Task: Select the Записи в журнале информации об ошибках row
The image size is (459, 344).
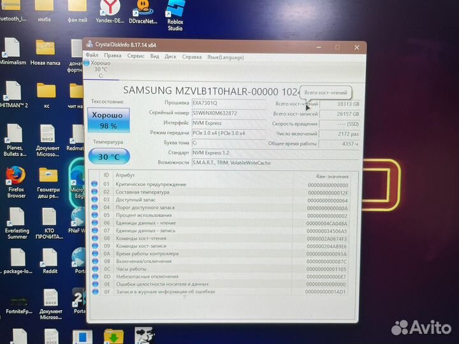Action: coord(219,292)
